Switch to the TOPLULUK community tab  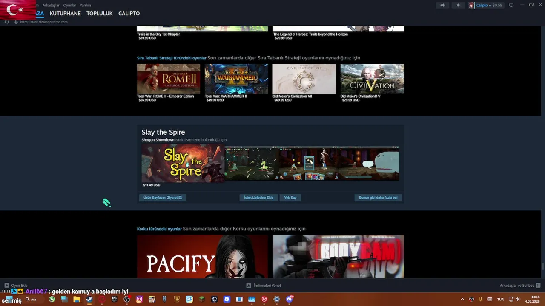click(x=99, y=14)
